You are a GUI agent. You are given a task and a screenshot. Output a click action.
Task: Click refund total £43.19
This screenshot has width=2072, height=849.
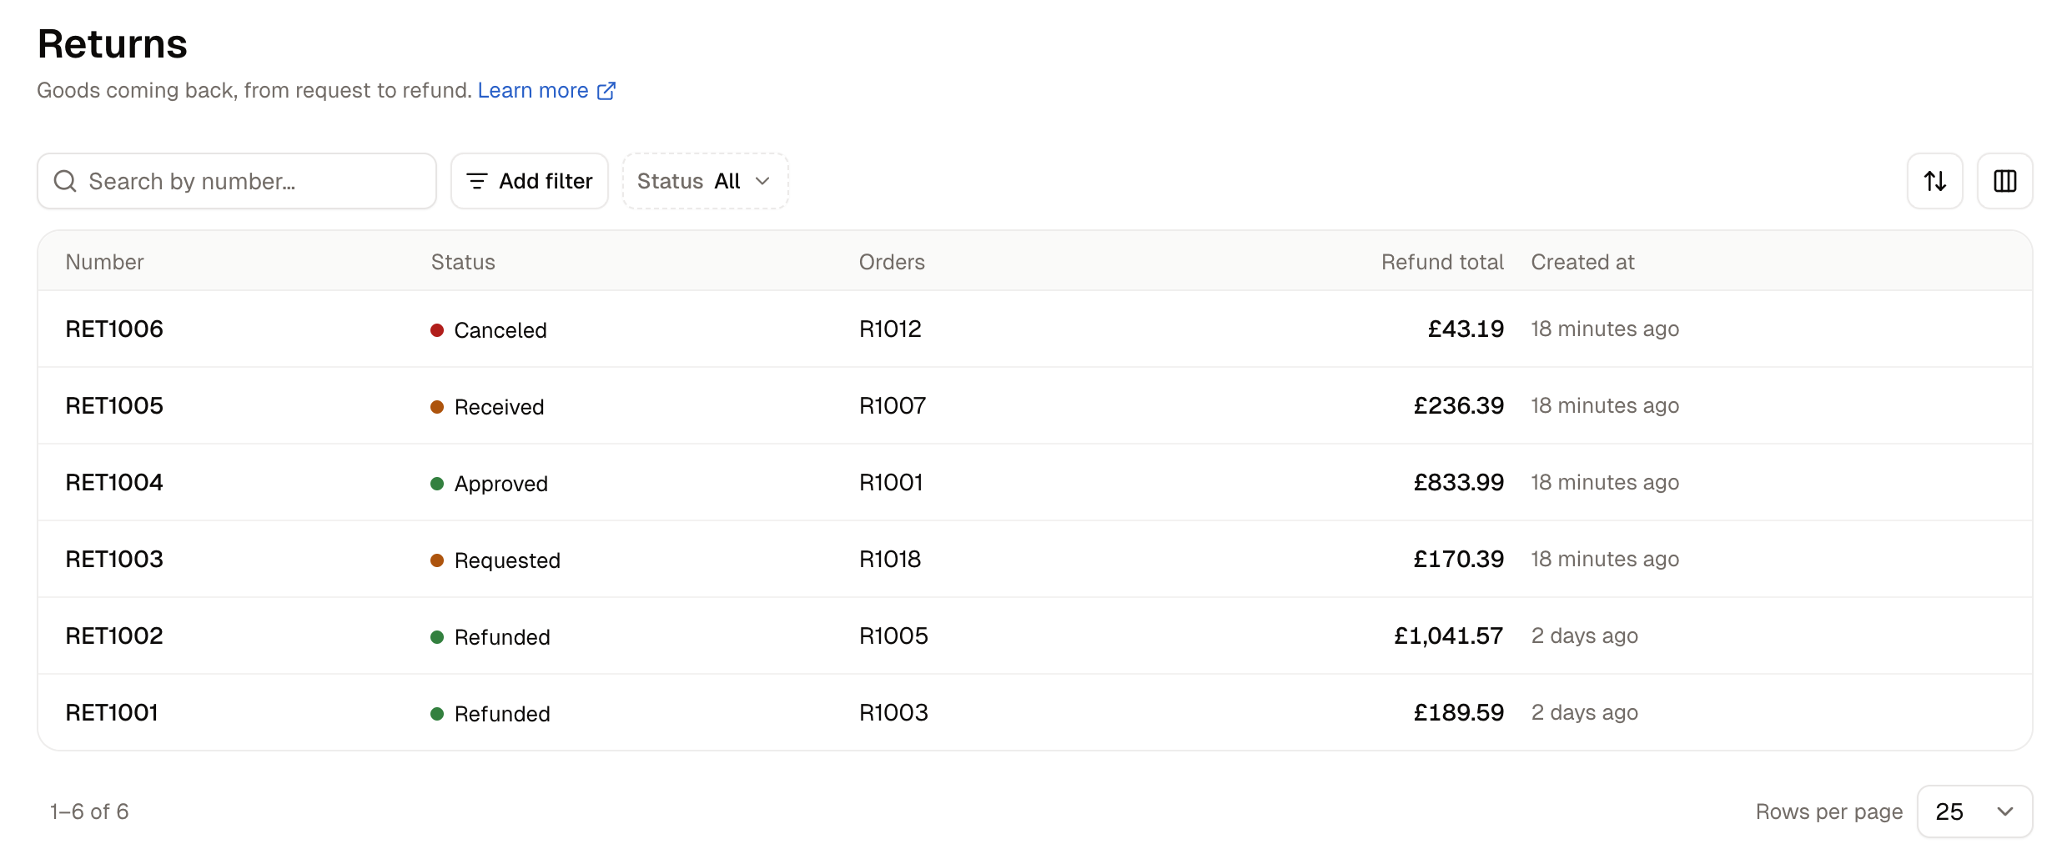tap(1466, 329)
